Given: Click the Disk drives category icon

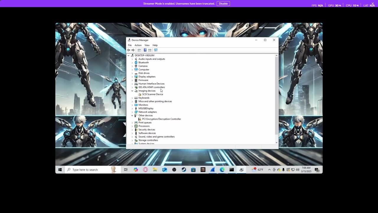Looking at the screenshot, I should tap(136, 73).
